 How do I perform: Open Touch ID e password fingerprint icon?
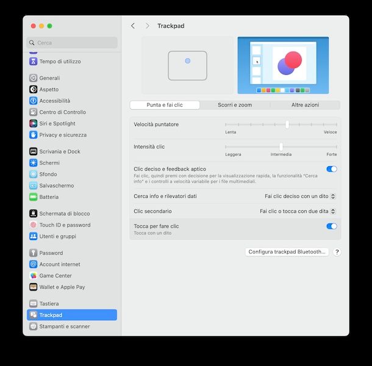click(33, 225)
